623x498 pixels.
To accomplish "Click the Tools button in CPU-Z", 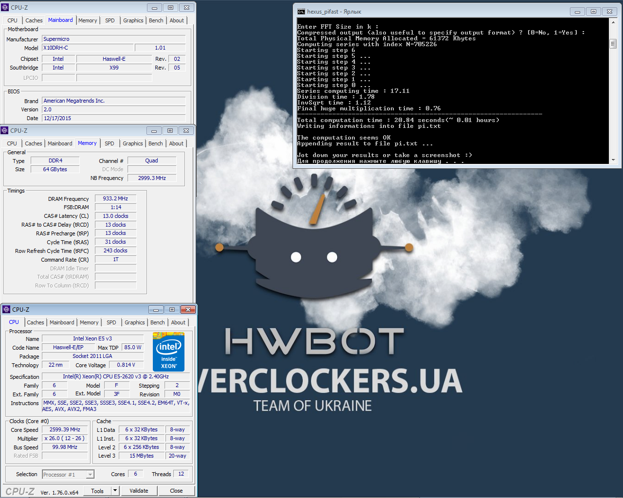I will pyautogui.click(x=97, y=491).
